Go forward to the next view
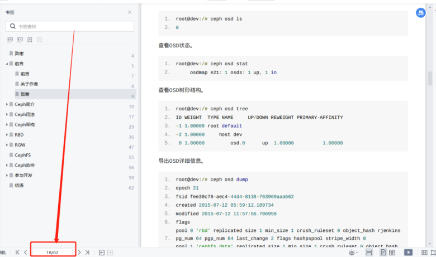 tap(110, 253)
